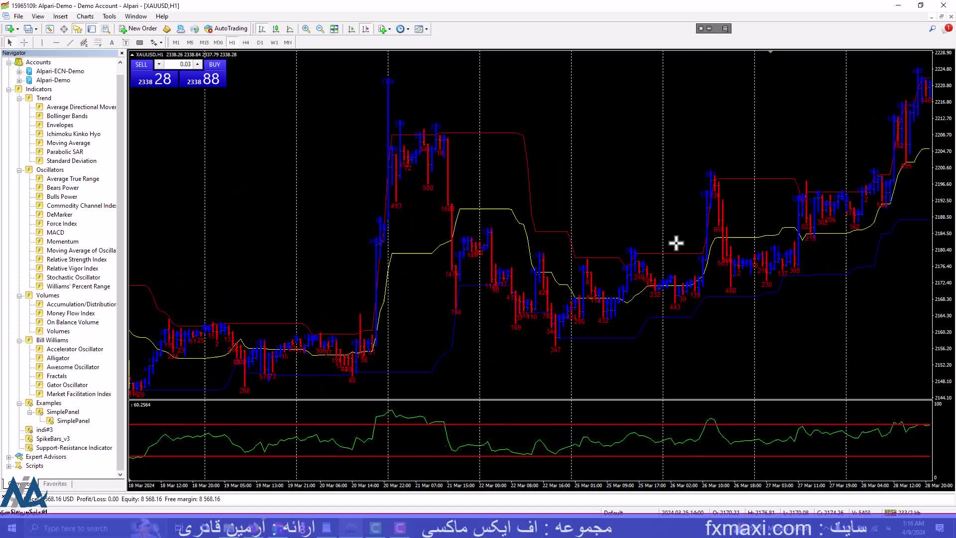Image resolution: width=956 pixels, height=538 pixels.
Task: Collapse the Oscillators tree group
Action: point(19,170)
